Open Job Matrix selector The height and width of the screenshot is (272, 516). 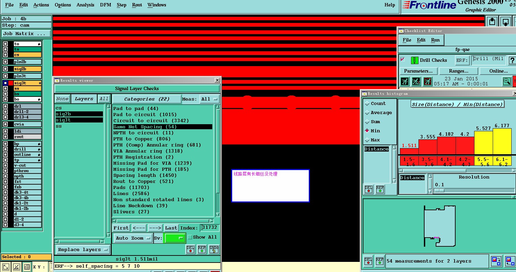(26, 34)
